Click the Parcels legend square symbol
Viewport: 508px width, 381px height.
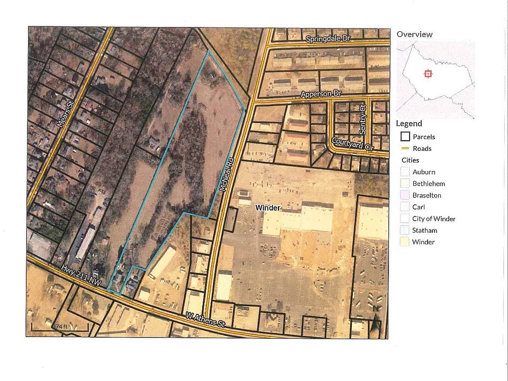coord(405,137)
